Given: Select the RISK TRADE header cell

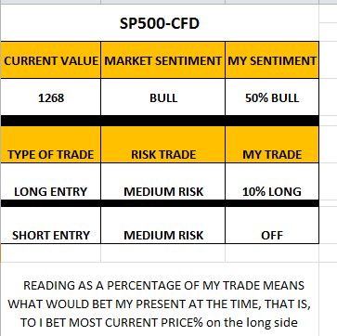Looking at the screenshot, I should click(162, 145).
